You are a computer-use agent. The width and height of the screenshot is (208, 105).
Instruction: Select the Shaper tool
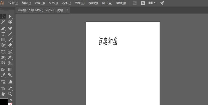pos(3,45)
